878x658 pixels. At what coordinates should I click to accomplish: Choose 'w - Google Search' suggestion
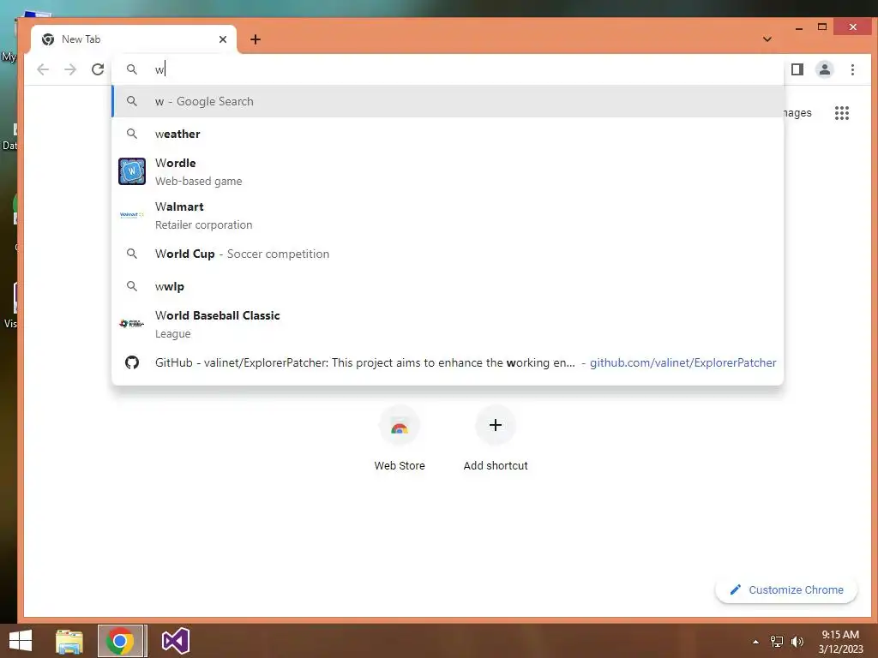click(x=448, y=101)
